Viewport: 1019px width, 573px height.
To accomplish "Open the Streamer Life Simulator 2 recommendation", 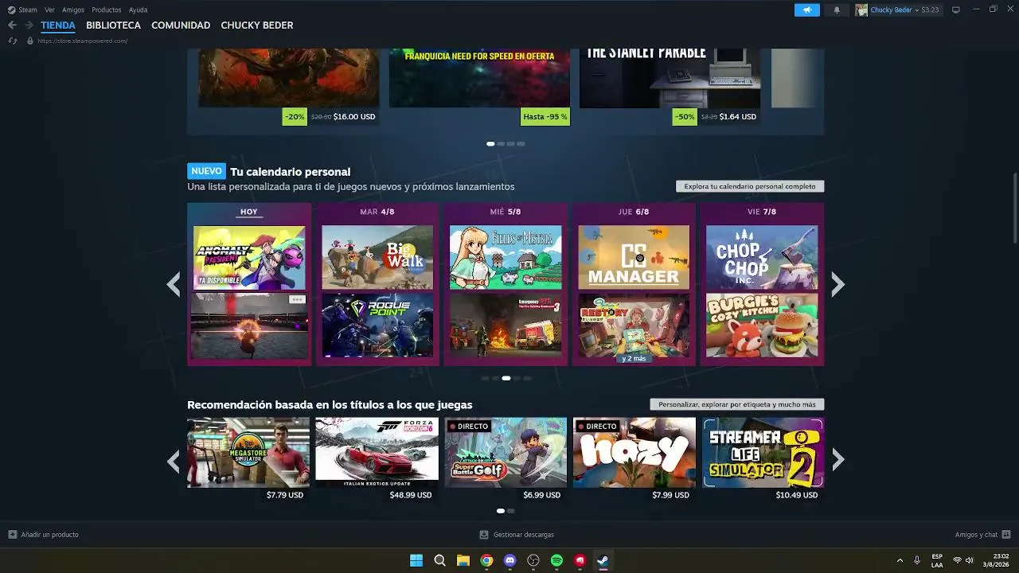I will click(x=763, y=453).
